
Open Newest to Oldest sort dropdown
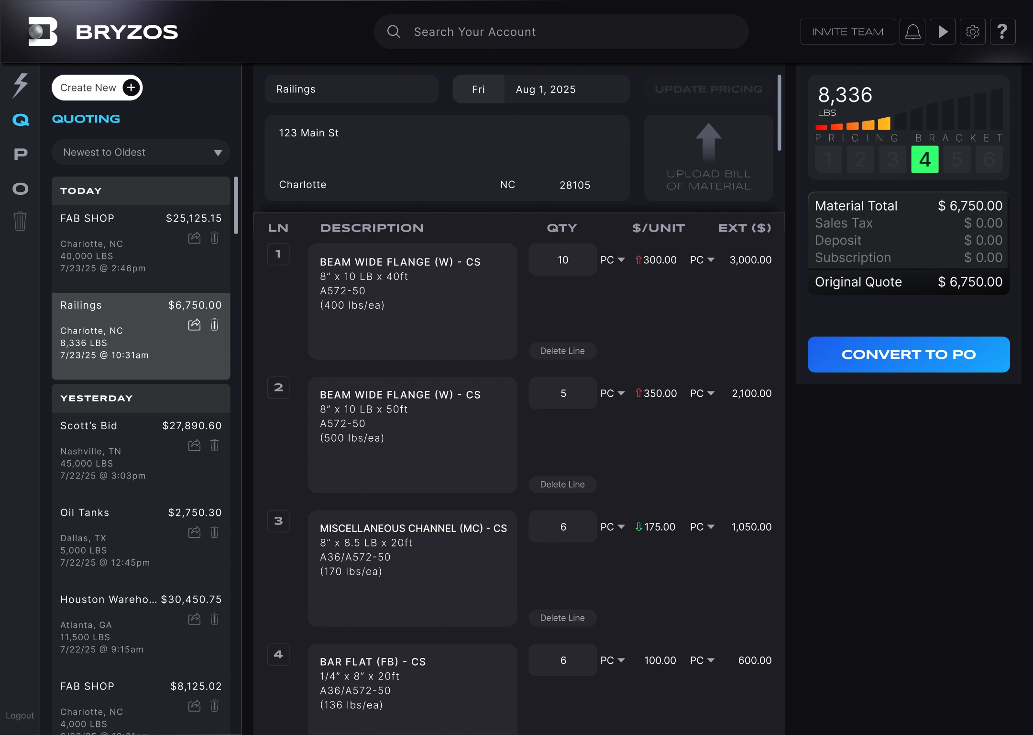[x=141, y=153]
